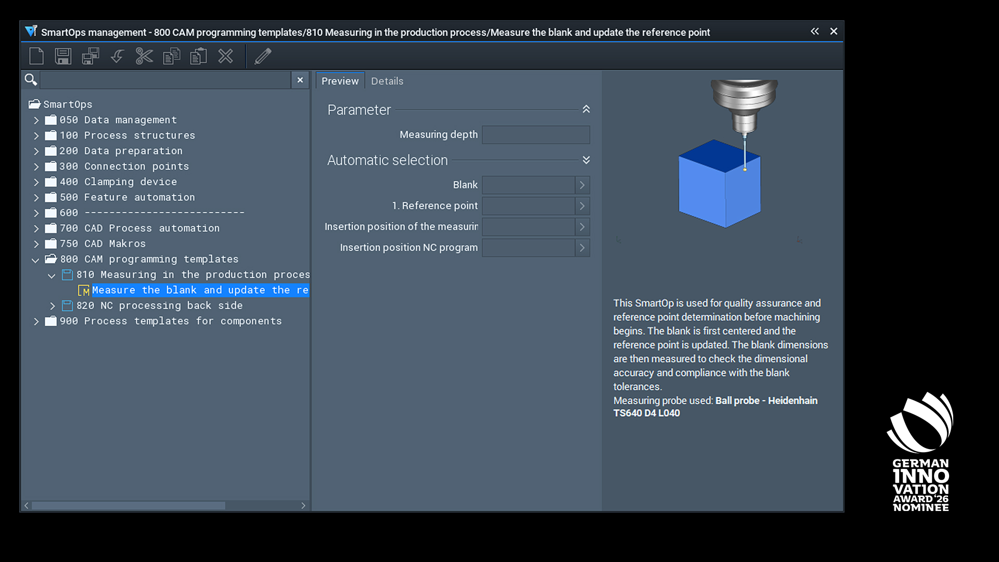
Task: Click the New document toolbar icon
Action: coord(36,56)
